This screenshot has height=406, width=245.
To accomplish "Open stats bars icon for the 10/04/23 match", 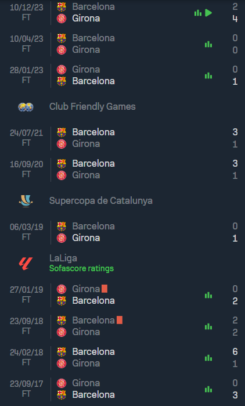I will [x=208, y=44].
